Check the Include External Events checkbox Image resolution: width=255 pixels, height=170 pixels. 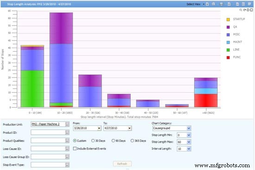pos(75,149)
